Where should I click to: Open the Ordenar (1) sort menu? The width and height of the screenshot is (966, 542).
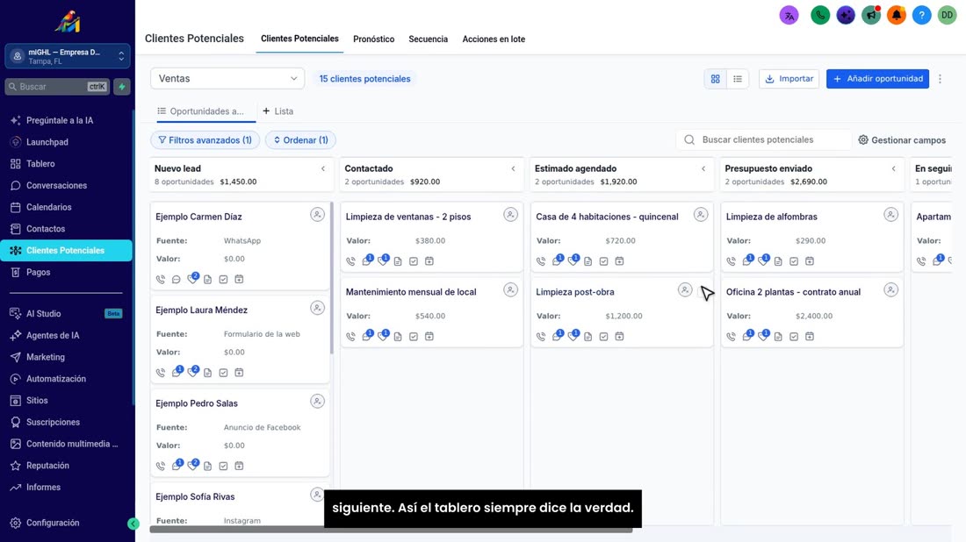click(x=300, y=140)
